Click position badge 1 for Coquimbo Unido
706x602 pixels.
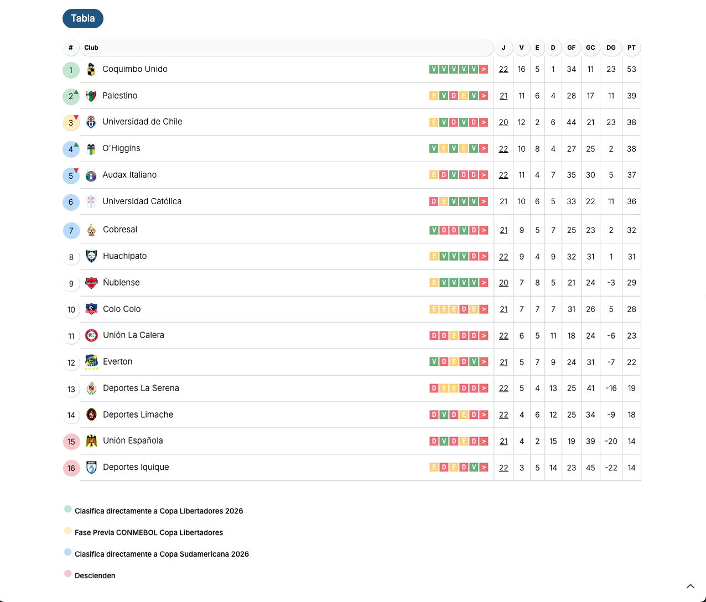coord(71,70)
